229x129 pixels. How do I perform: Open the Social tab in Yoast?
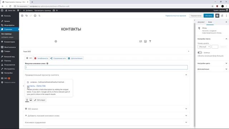click(x=58, y=58)
